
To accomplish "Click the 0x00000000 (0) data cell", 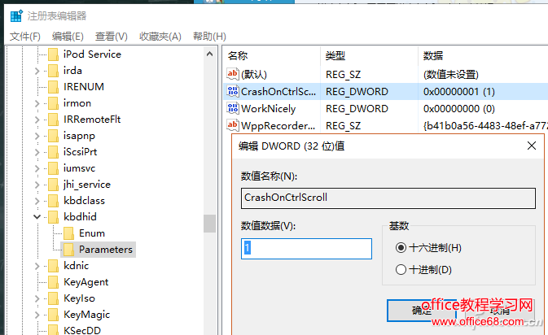I will click(x=459, y=108).
